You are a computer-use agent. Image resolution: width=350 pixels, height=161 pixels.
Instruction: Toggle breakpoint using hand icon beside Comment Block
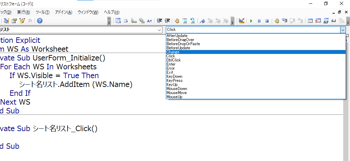click(177, 21)
